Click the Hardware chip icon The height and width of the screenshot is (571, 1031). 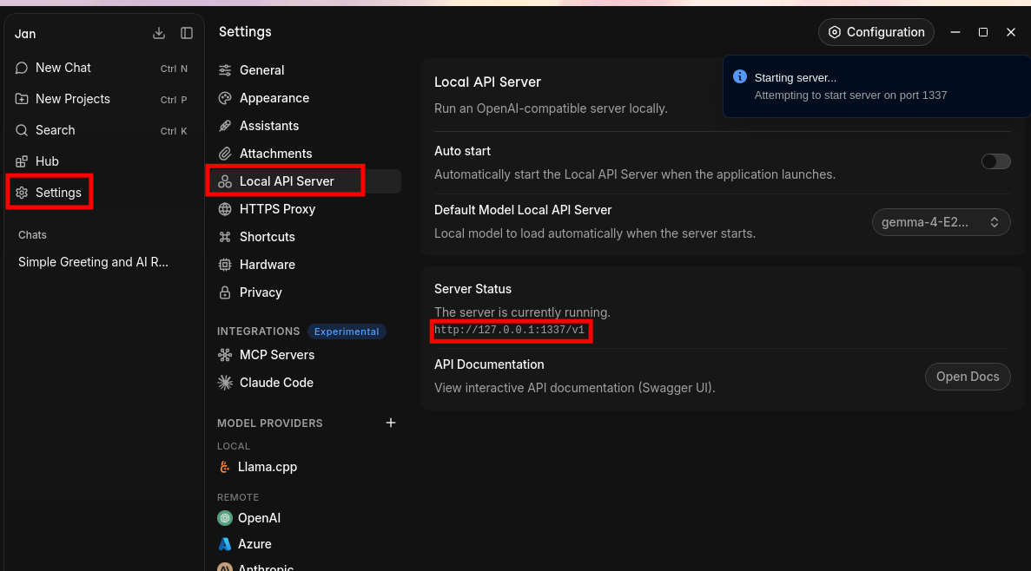[225, 265]
